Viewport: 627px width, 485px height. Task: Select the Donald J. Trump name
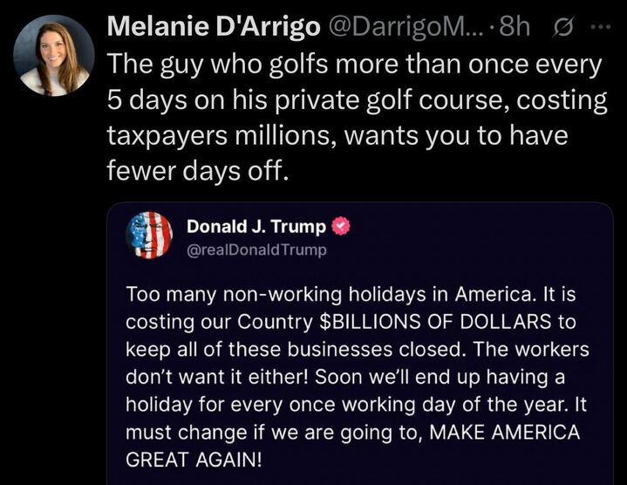(x=256, y=227)
